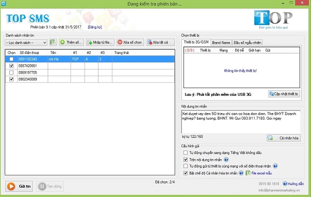
Task: Enable Tự động chuyển sang Tiếng Việt không dấu
Action: tap(186, 152)
